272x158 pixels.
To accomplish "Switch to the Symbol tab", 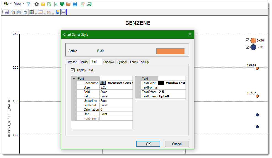I will coord(122,62).
